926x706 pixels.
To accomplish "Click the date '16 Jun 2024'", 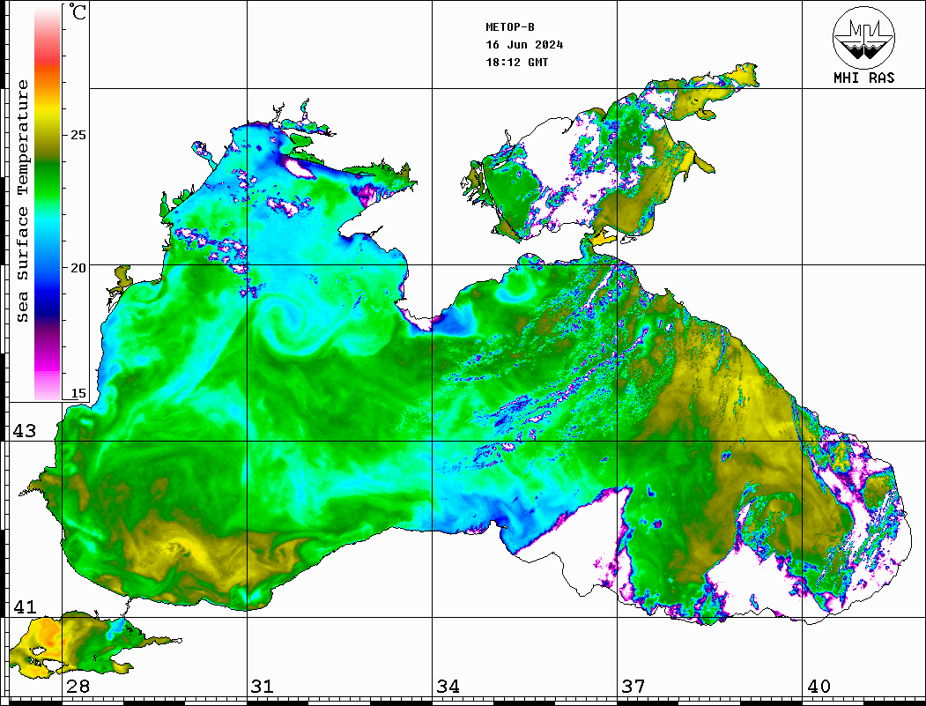I will [x=524, y=45].
